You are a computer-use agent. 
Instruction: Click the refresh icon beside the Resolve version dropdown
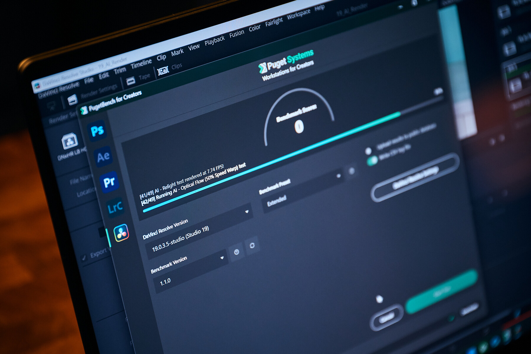[x=252, y=245]
